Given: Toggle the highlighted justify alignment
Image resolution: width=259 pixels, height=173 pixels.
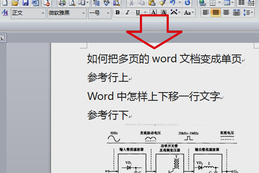Looking at the screenshot, I should 216,13.
